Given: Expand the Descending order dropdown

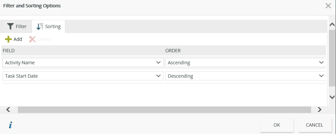Looking at the screenshot, I should point(321,76).
